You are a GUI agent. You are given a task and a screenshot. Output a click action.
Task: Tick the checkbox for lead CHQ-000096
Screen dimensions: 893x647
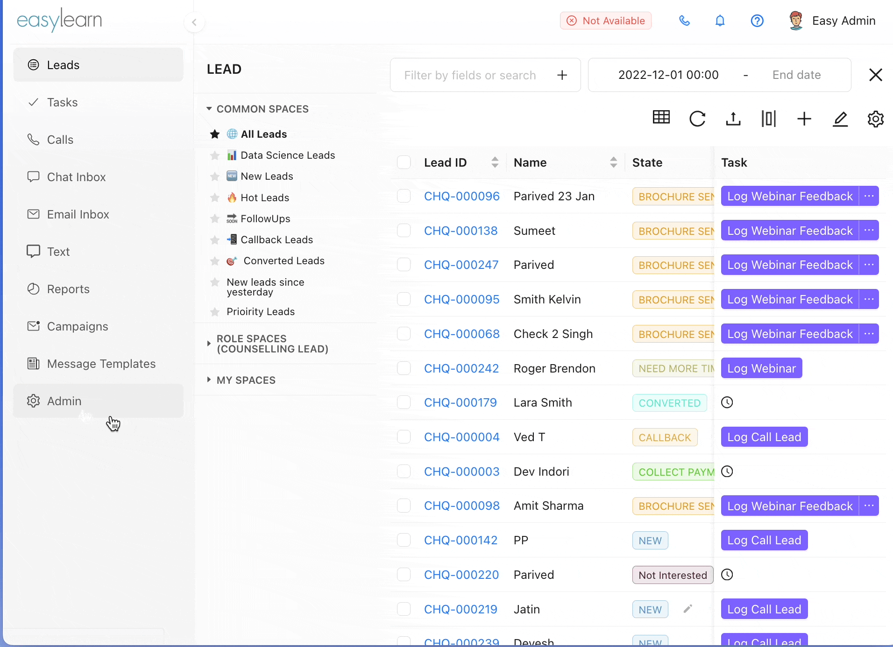click(x=404, y=196)
